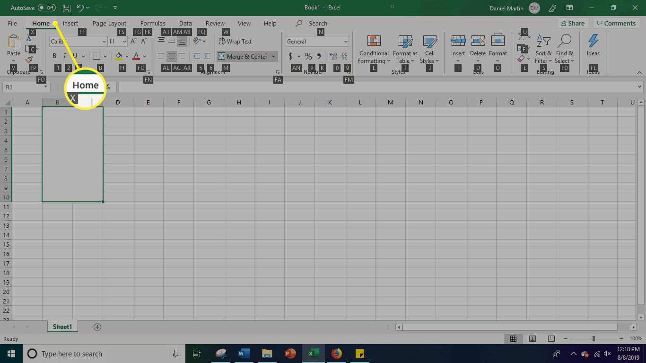Click the Format cells icon
Screen dimensions: 646x363
point(498,41)
